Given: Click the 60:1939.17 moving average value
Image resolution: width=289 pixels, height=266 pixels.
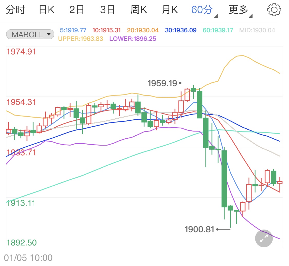Looking at the screenshot, I should [218, 30].
